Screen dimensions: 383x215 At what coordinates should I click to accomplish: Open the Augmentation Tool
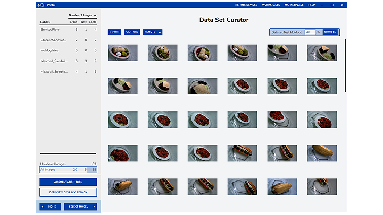[68, 182]
